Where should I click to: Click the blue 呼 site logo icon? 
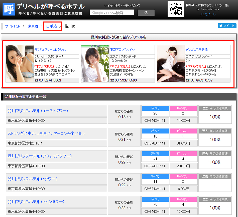9,9
